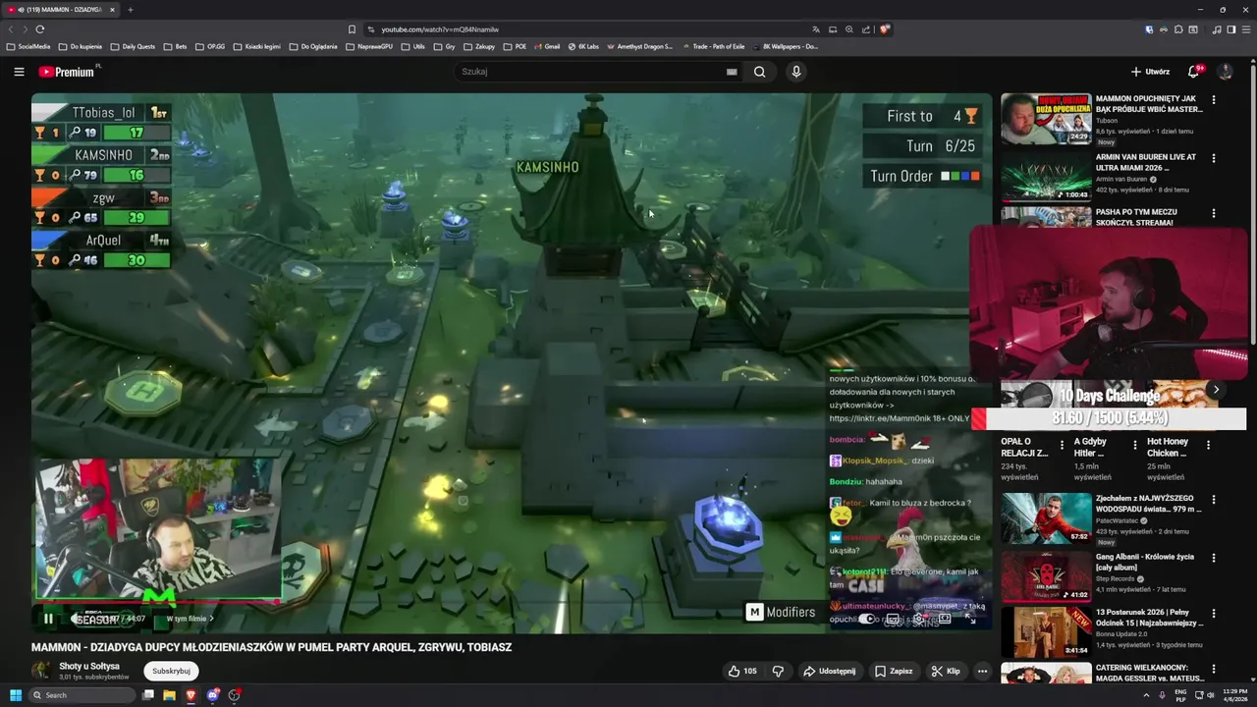Open Brave browser taskbar icon

coord(191,695)
